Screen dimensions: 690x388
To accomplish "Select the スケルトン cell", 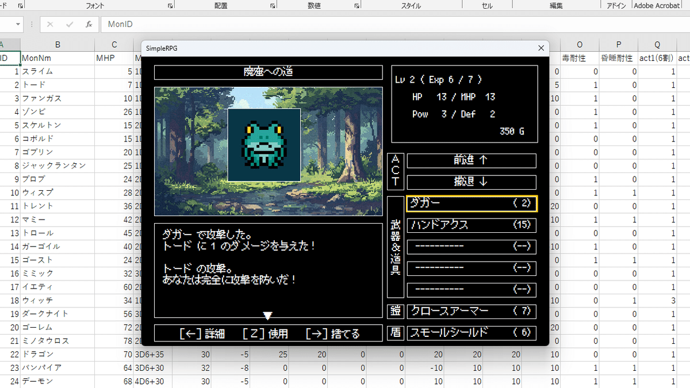I will pos(57,125).
